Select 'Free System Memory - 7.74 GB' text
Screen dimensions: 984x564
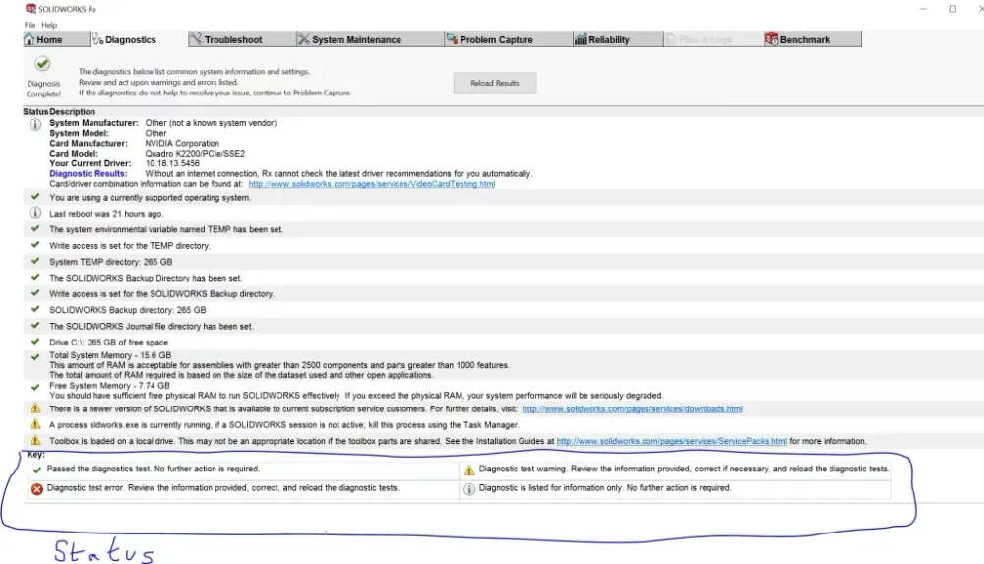[109, 386]
